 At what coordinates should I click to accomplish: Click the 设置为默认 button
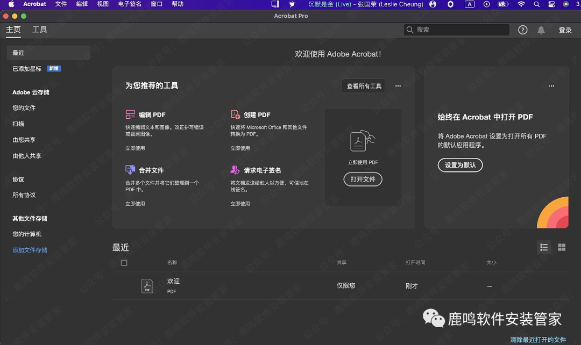click(x=460, y=165)
